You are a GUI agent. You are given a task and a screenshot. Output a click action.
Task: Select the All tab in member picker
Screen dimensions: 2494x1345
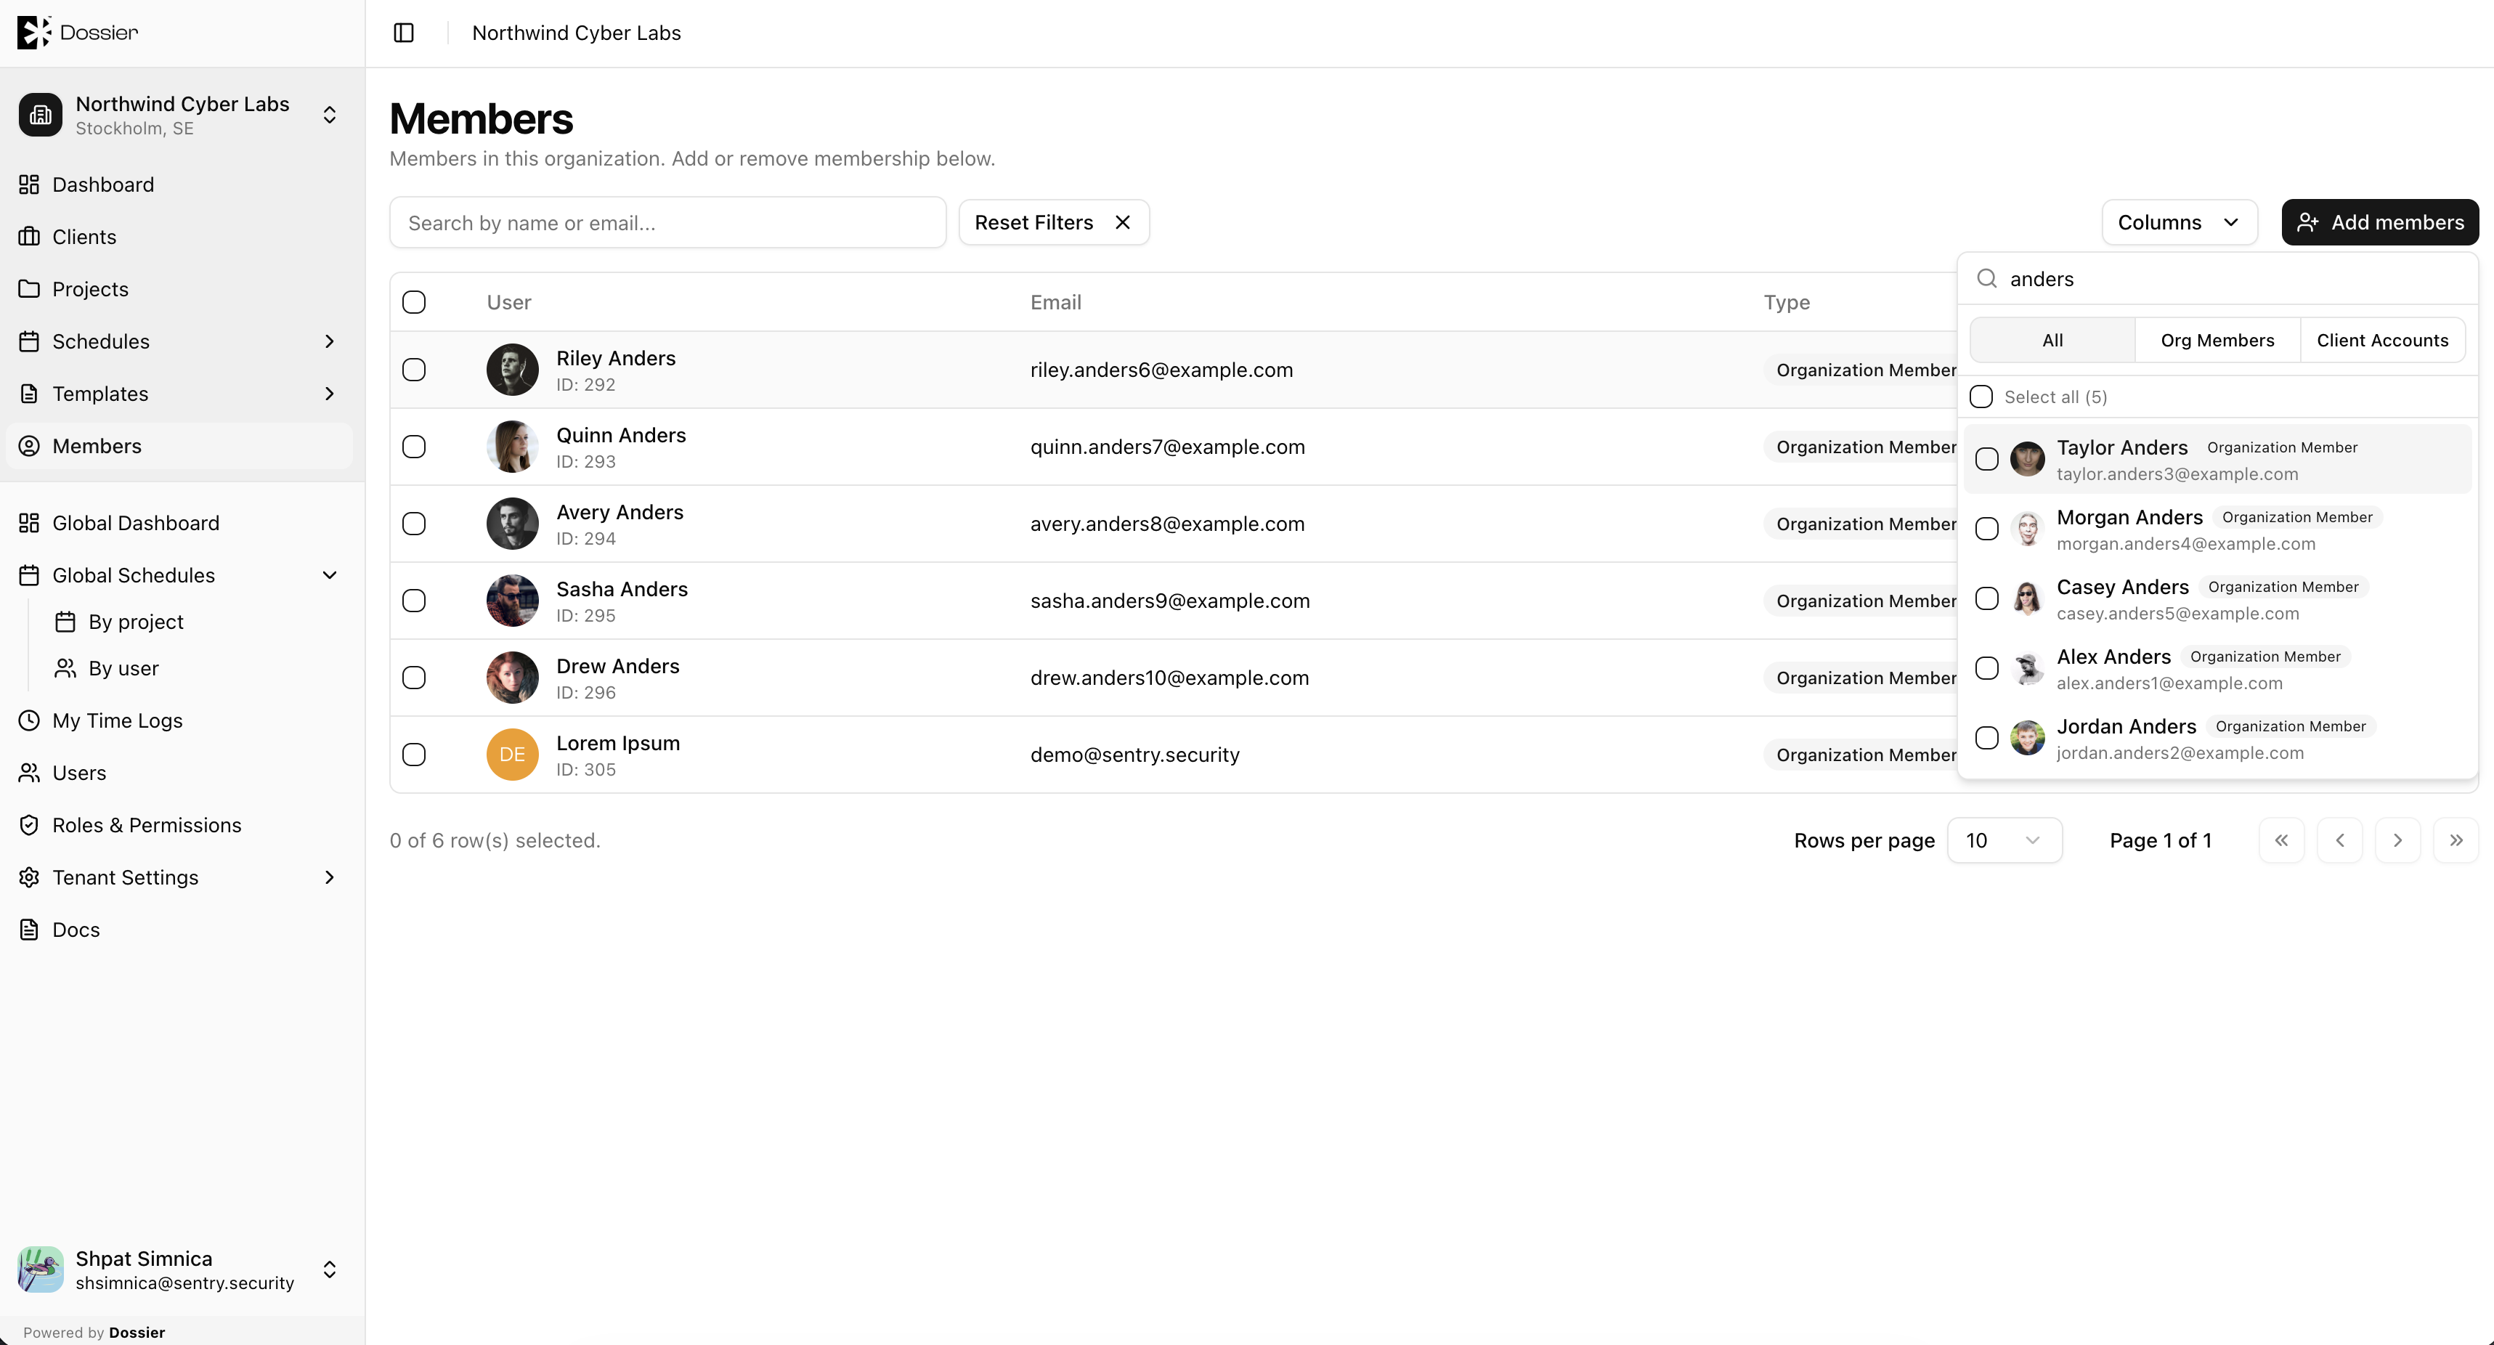tap(2052, 340)
